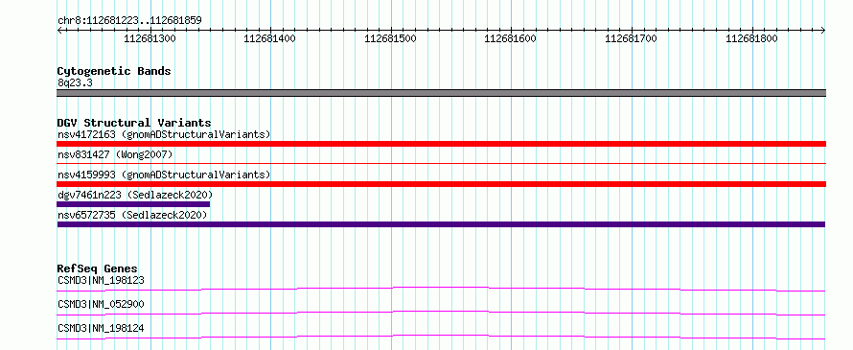The height and width of the screenshot is (350, 853).
Task: Click ruler position 112681300
Action: point(150,38)
